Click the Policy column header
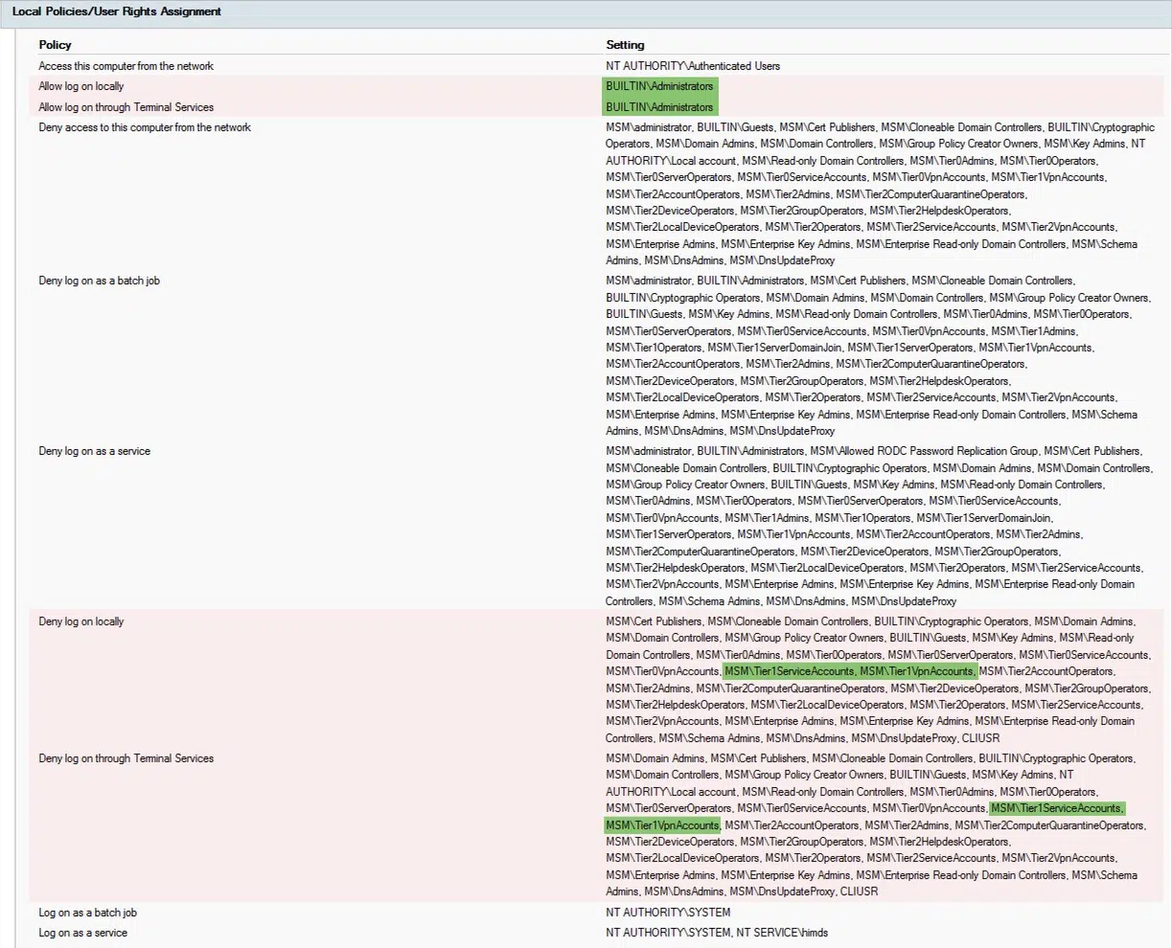 55,45
